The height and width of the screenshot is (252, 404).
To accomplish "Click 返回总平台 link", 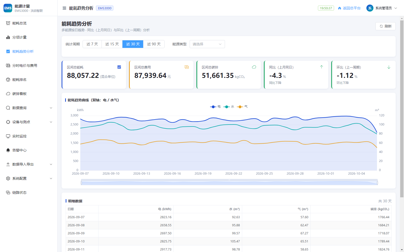I will (349, 8).
